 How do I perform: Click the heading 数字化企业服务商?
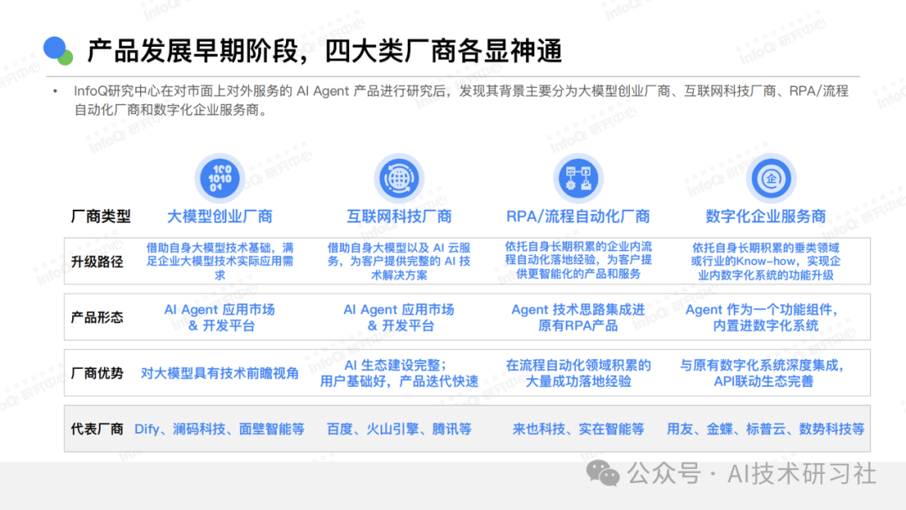[766, 216]
